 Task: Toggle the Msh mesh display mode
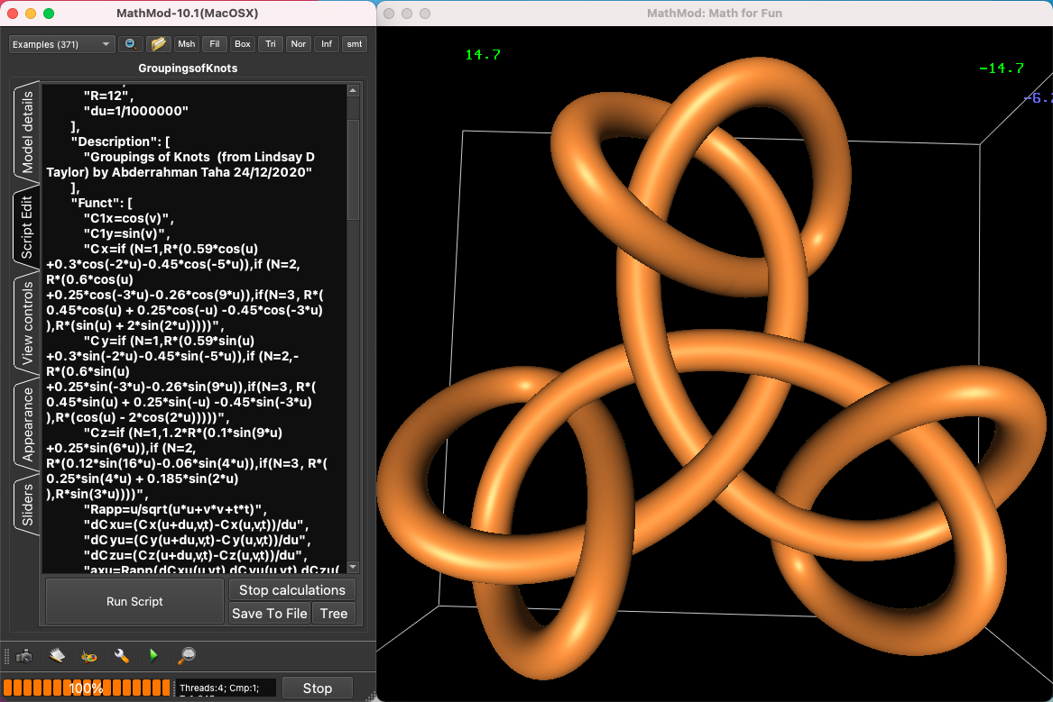click(186, 43)
